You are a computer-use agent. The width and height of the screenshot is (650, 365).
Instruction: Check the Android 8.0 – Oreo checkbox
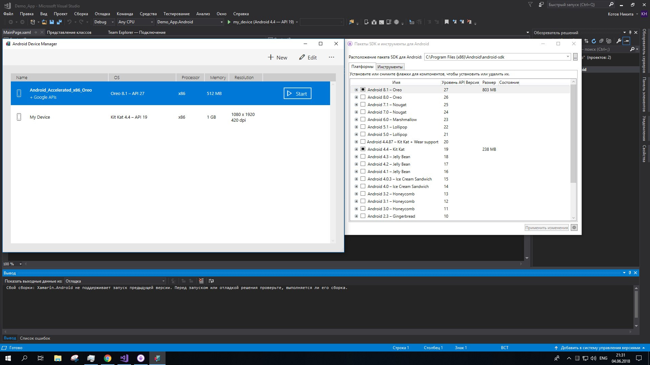(x=363, y=97)
